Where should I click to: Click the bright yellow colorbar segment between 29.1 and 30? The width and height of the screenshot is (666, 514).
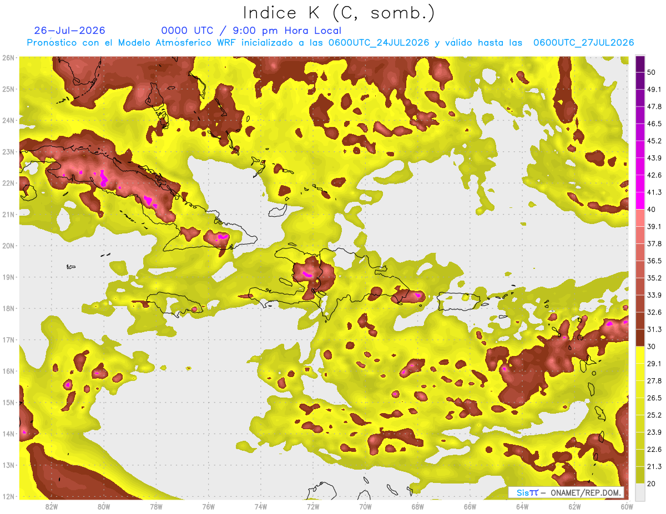640,355
